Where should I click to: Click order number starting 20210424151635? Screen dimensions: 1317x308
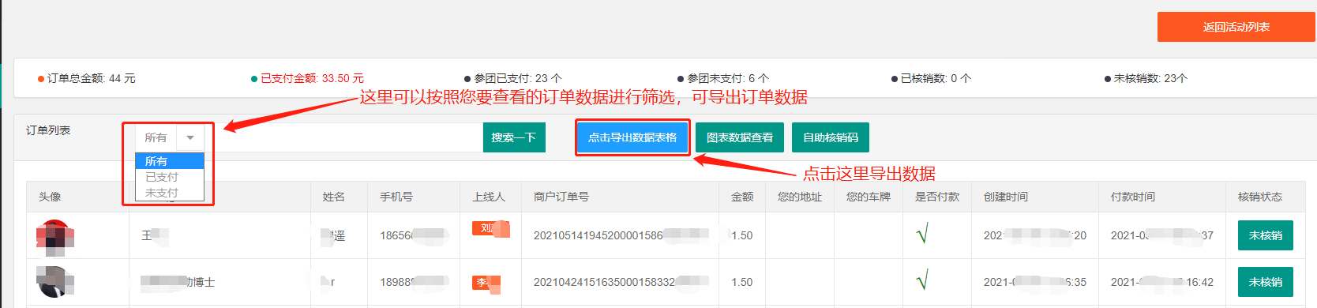(x=621, y=282)
